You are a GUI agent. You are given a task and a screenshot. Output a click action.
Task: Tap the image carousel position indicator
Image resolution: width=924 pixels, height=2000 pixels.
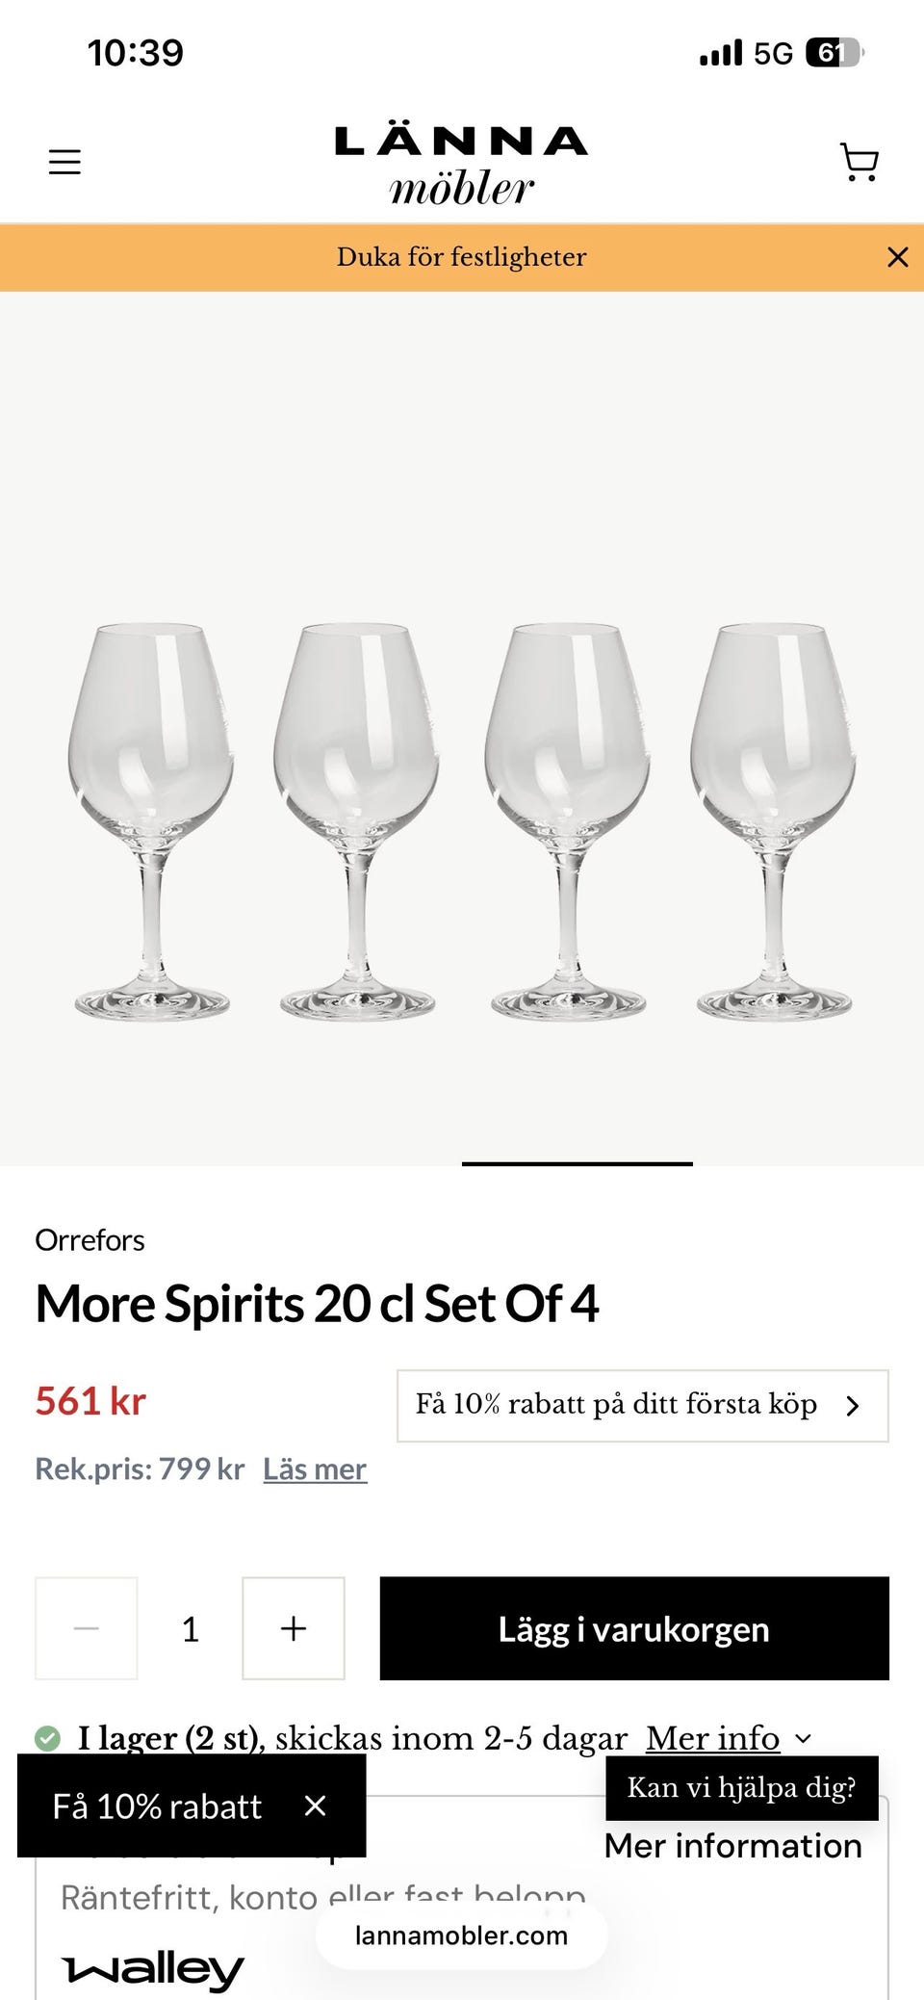tap(577, 1164)
